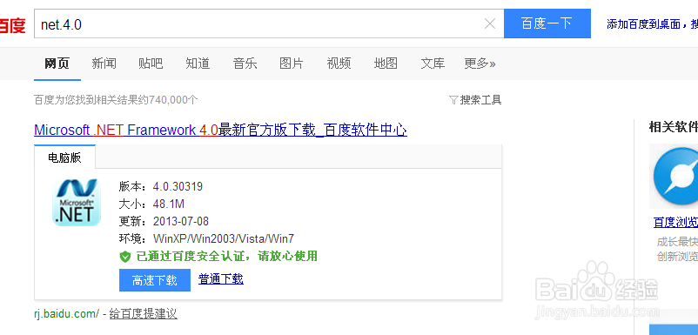Click the Microsoft .NET logo thumbnail
The width and height of the screenshot is (698, 335).
click(x=77, y=203)
